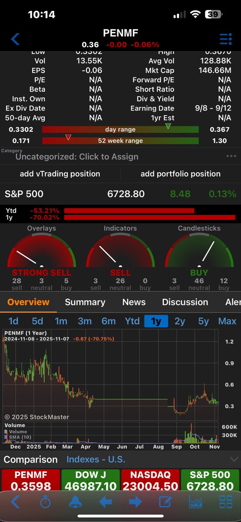Tap the PENMF 1 Year price chart

[111, 375]
